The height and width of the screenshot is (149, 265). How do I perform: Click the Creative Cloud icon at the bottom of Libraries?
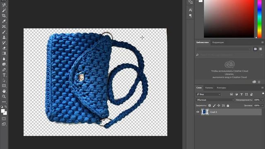pos(254,82)
